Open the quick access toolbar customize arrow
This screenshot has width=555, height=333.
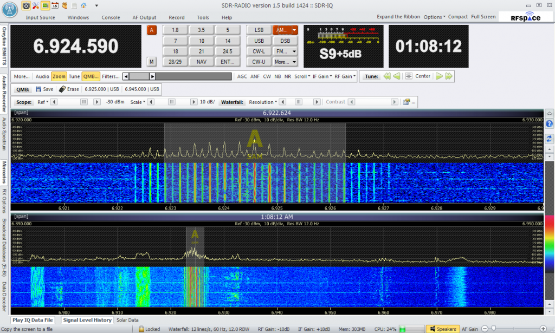click(96, 5)
